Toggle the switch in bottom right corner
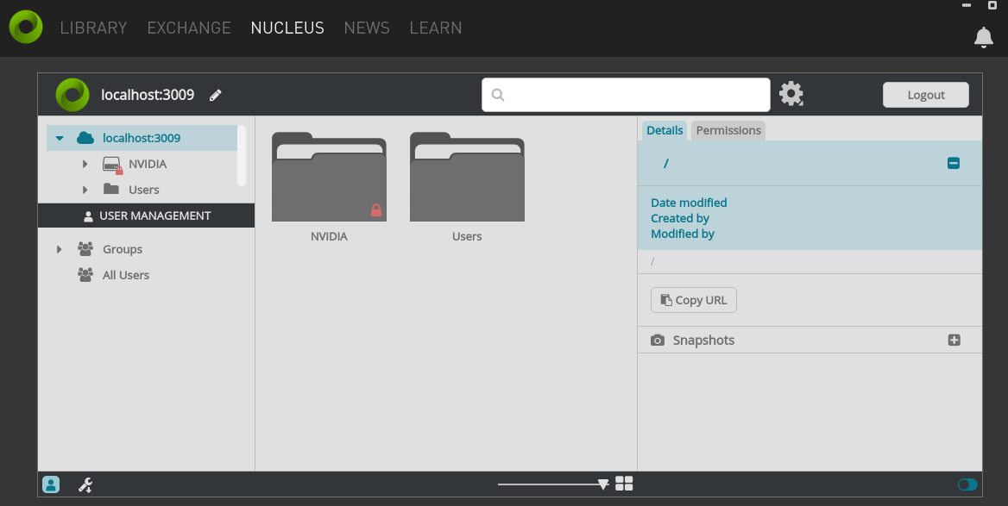 (x=967, y=484)
